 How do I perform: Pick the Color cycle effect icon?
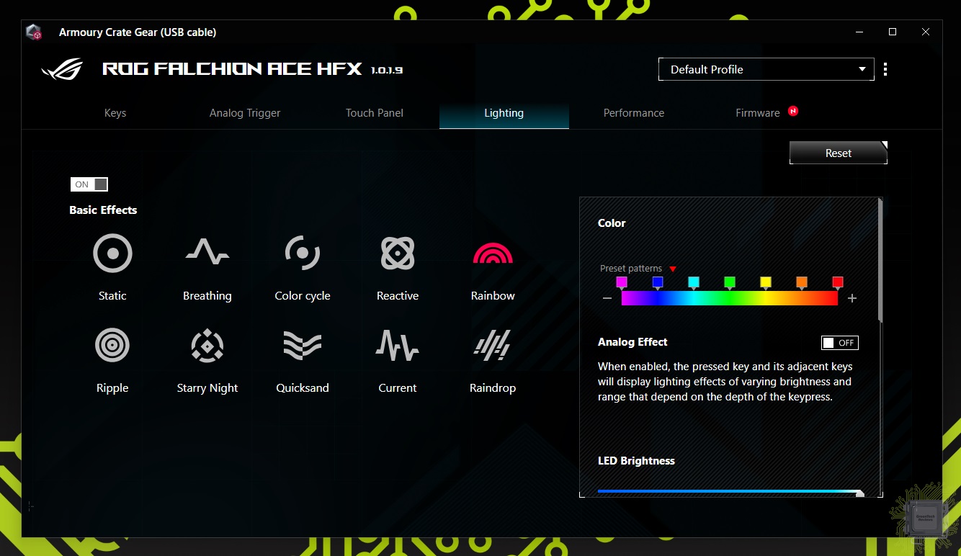pyautogui.click(x=303, y=253)
